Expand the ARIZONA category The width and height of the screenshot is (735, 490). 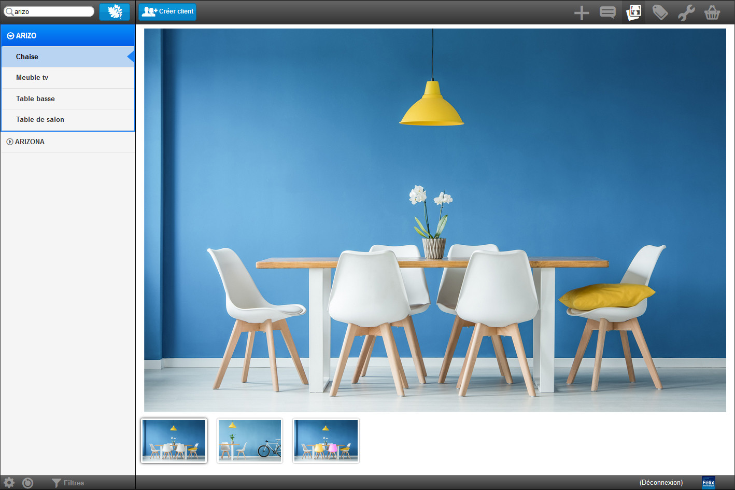click(x=68, y=142)
